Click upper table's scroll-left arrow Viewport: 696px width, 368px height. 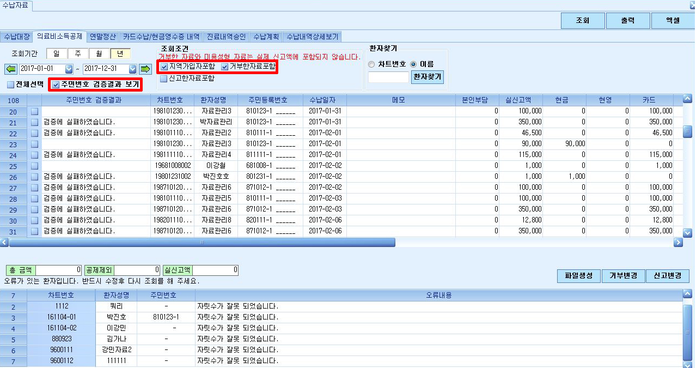4,243
